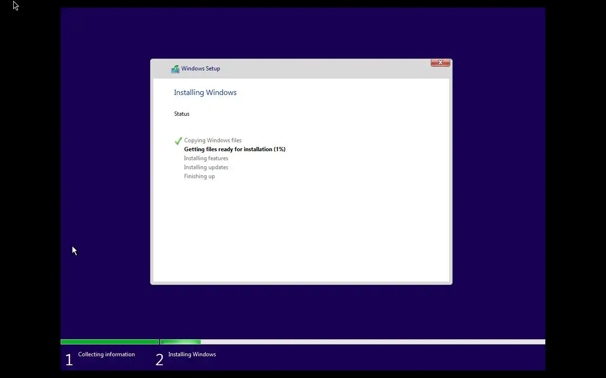Image resolution: width=606 pixels, height=378 pixels.
Task: Click 'Collecting information' stage label
Action: (107, 354)
